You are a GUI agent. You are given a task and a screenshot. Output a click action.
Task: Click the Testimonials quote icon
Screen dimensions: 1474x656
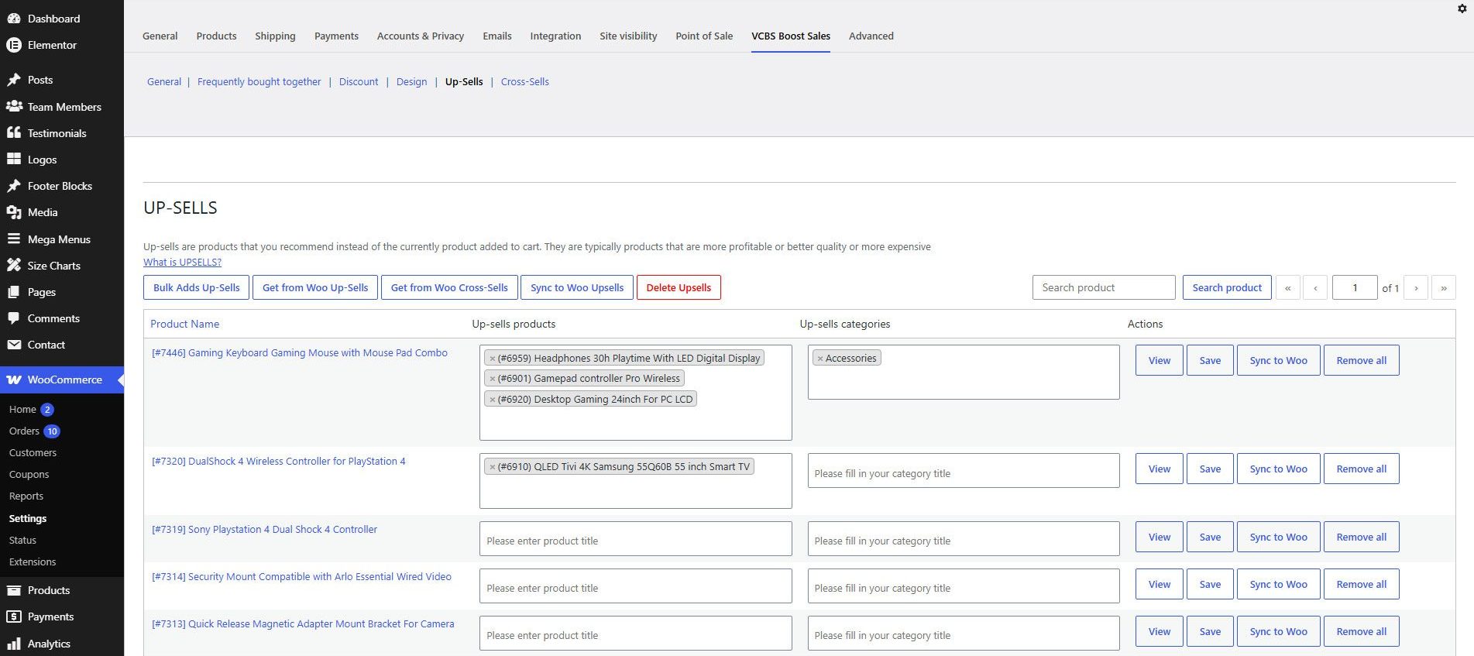pos(13,133)
